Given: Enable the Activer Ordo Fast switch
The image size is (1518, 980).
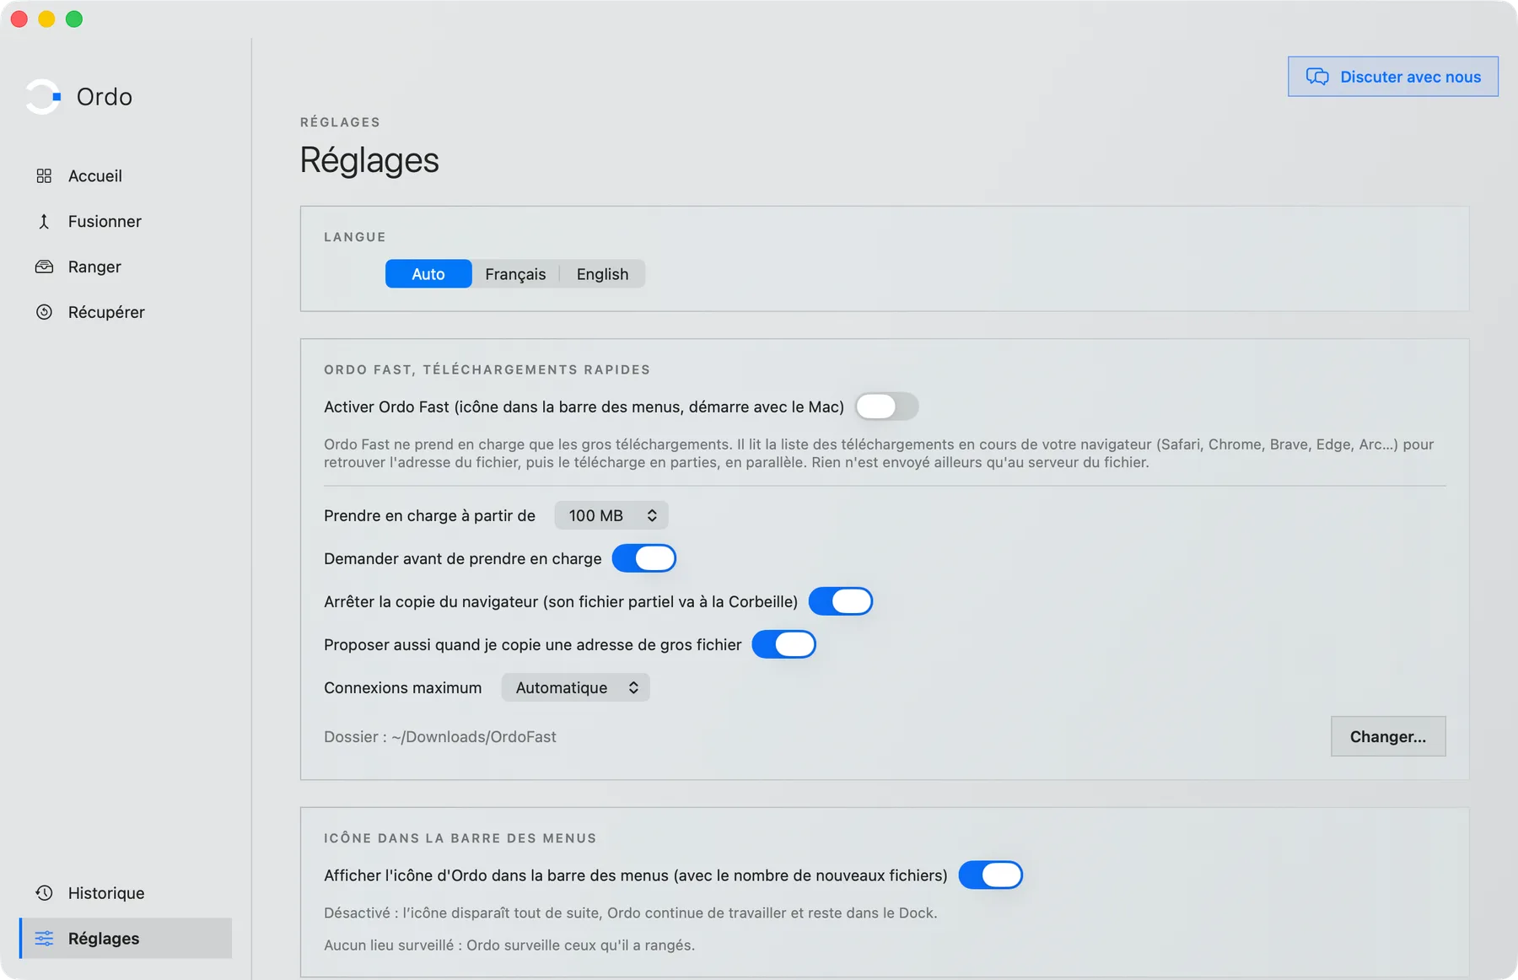Looking at the screenshot, I should (x=886, y=407).
